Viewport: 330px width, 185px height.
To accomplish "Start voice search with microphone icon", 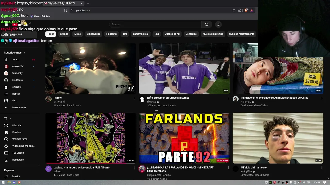I will point(218,24).
